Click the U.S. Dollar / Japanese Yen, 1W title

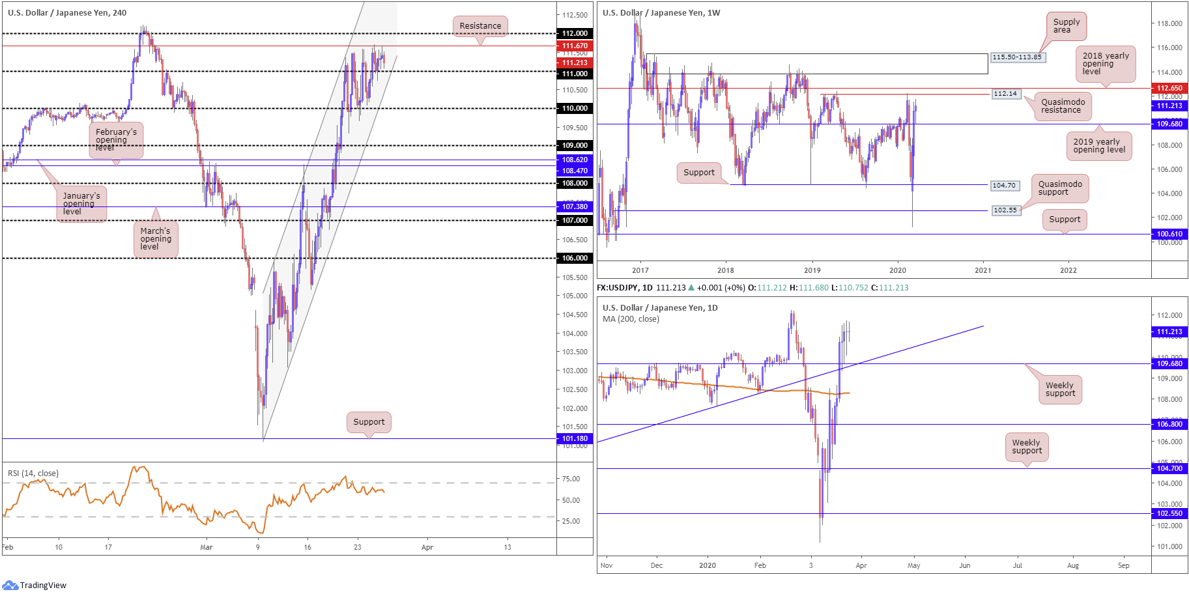661,12
